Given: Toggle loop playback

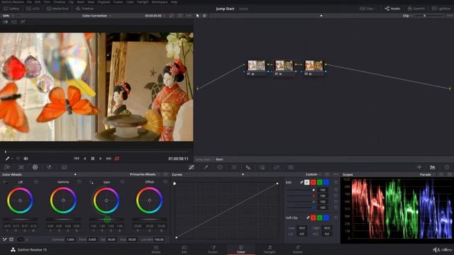Looking at the screenshot, I should [117, 159].
